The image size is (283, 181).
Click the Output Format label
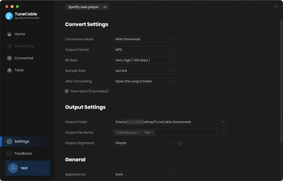pyautogui.click(x=77, y=50)
